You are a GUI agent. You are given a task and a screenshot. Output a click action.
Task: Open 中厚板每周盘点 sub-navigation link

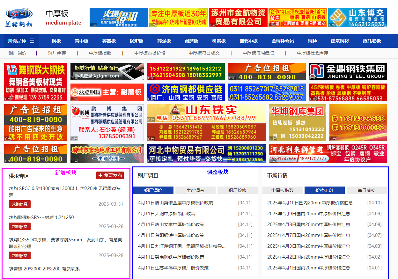click(258, 53)
